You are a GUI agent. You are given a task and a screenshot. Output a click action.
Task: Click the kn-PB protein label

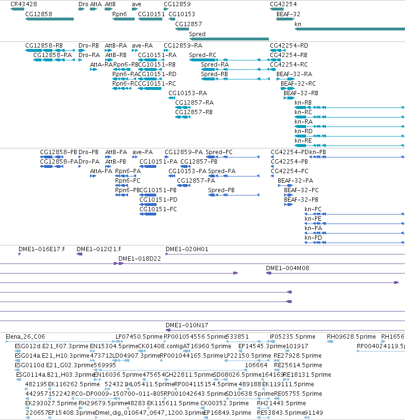point(317,152)
